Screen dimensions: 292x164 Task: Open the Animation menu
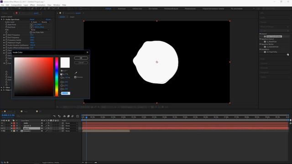tap(41, 5)
